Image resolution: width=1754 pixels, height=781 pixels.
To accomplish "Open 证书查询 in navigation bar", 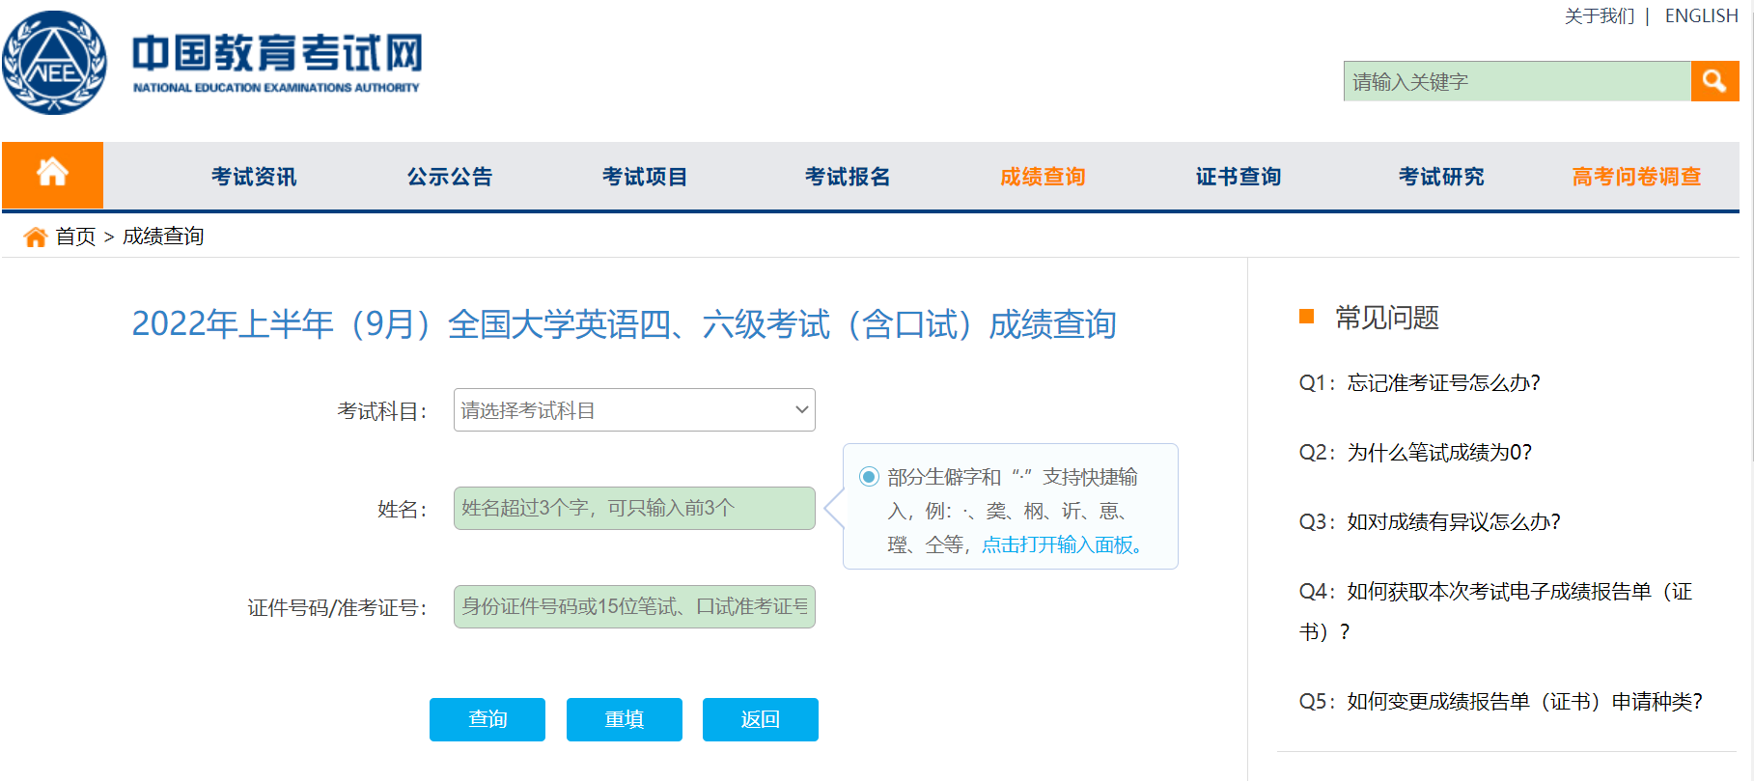I will [1238, 177].
